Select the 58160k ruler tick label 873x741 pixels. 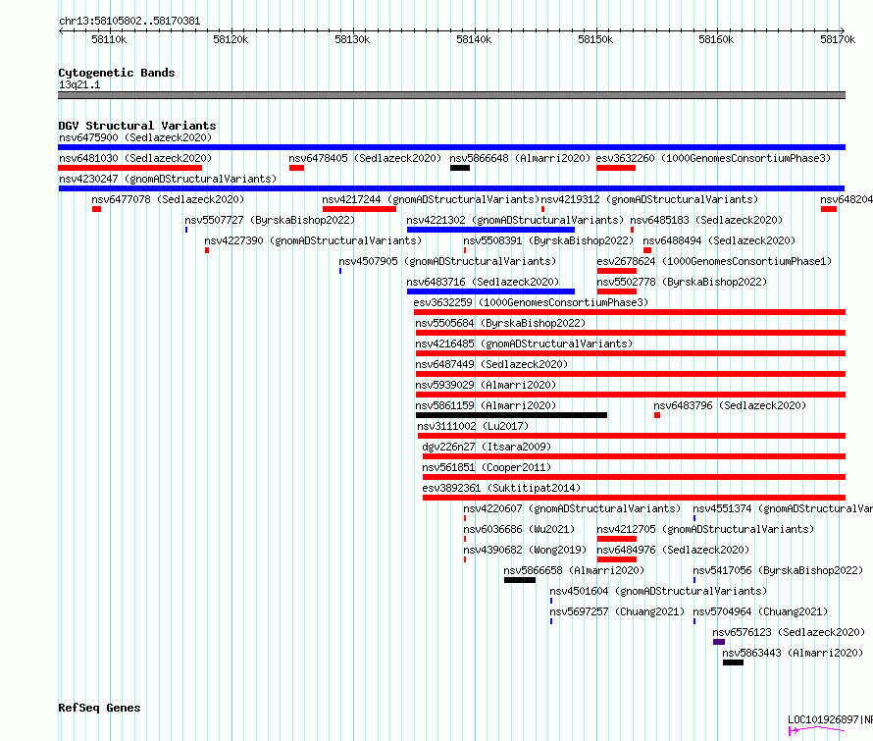(716, 39)
